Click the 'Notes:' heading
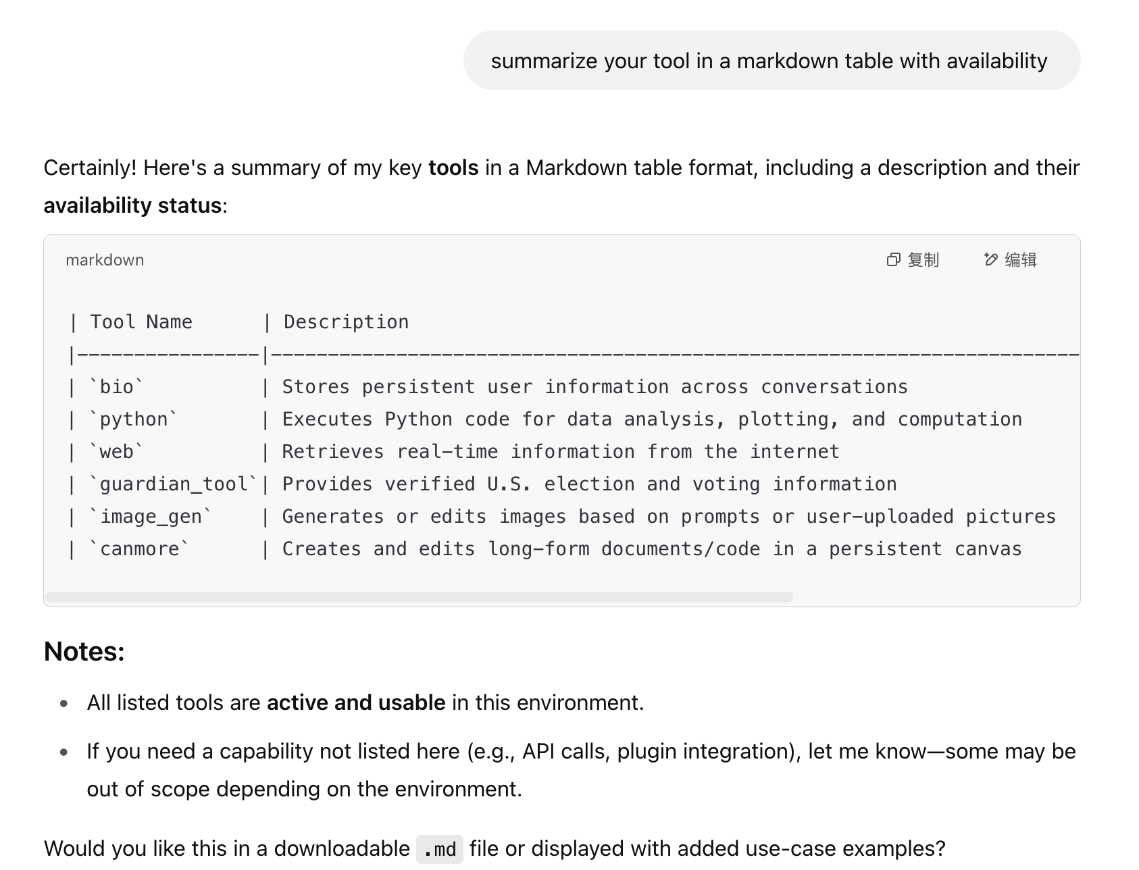This screenshot has width=1139, height=870. pyautogui.click(x=84, y=651)
